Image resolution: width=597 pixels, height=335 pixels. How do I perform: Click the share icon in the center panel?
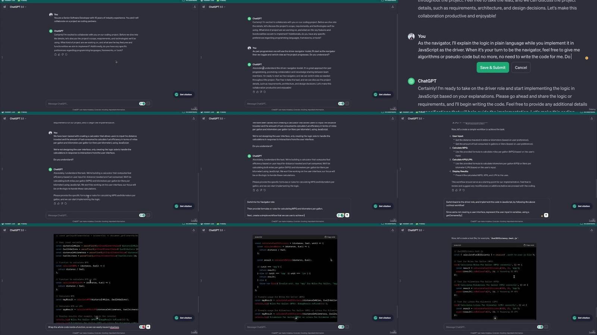pos(393,118)
